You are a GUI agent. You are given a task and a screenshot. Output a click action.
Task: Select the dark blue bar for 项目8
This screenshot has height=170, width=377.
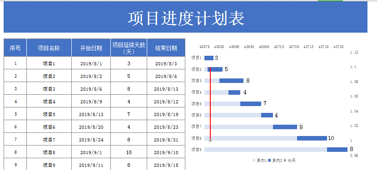coord(312,138)
